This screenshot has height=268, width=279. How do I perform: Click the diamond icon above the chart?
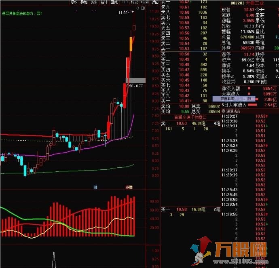tap(137, 8)
